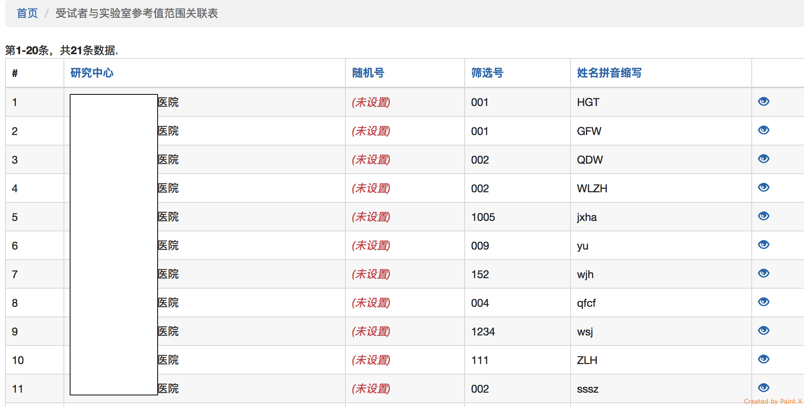Select name abbreviation wsj cell
The width and height of the screenshot is (804, 407).
click(x=661, y=332)
